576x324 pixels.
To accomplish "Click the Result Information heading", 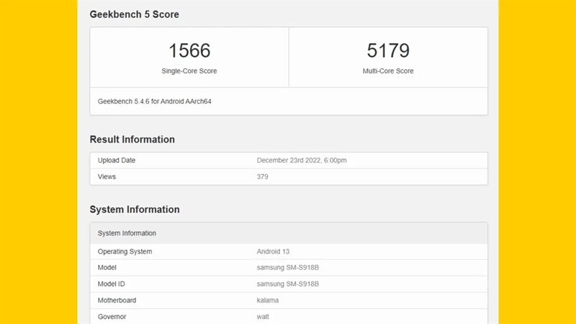I will click(x=132, y=140).
